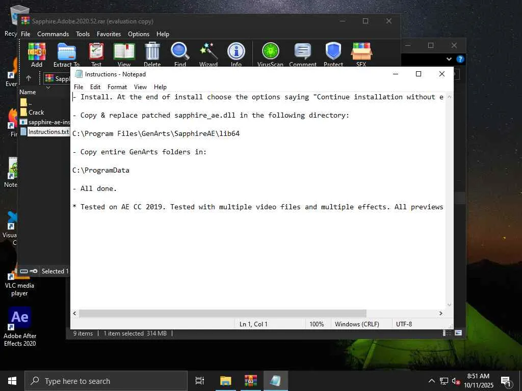Click in the taskbar search box
The image size is (522, 391).
click(x=106, y=381)
